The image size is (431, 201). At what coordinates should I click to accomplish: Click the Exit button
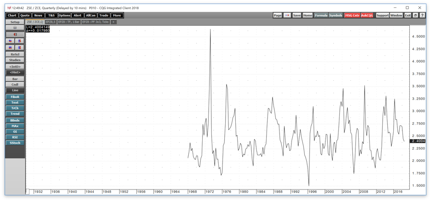point(408,15)
